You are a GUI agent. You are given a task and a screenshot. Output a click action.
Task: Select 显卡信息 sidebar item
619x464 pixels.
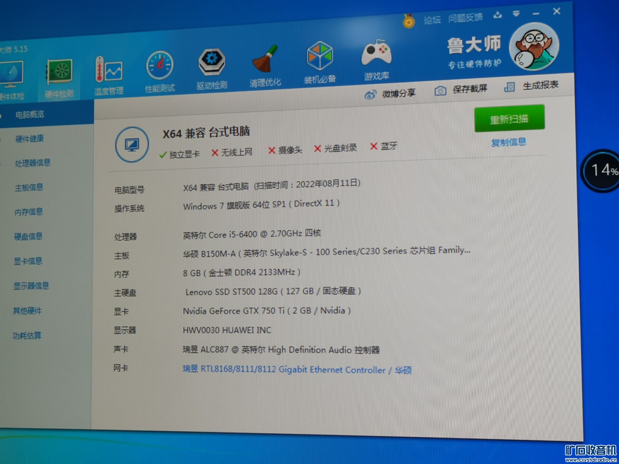(x=28, y=261)
